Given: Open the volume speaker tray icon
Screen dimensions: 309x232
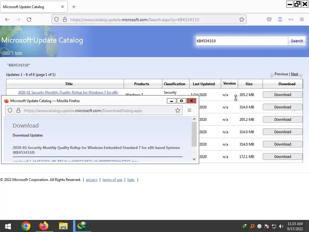Looking at the screenshot, I should [281, 226].
